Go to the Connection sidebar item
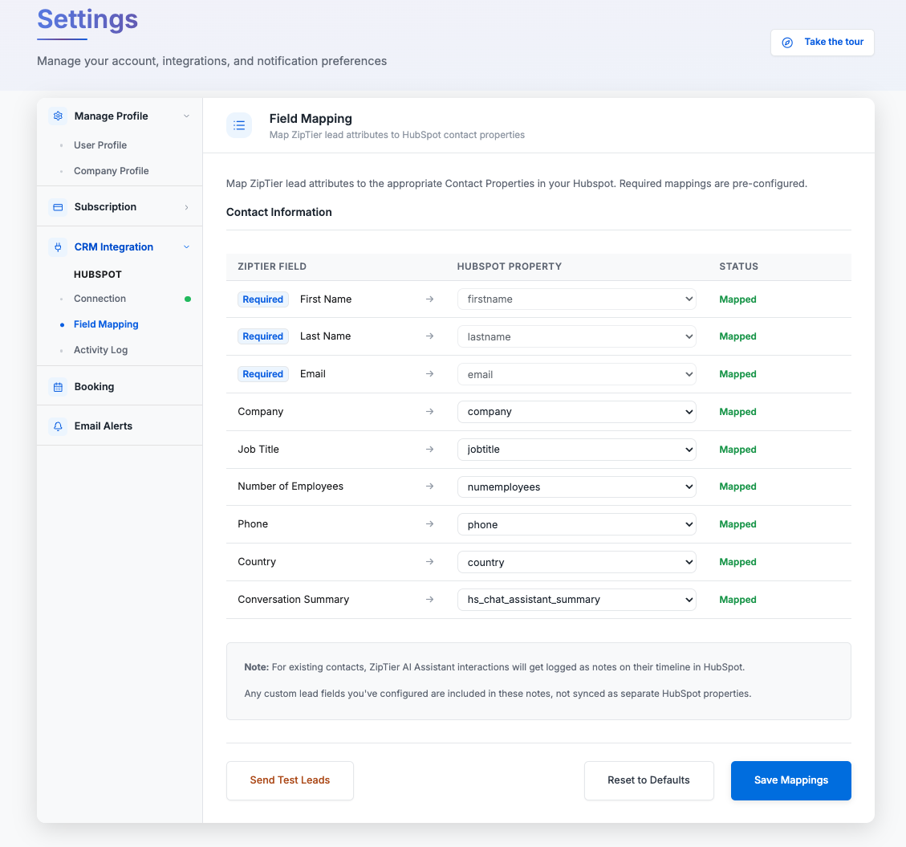906x847 pixels. coord(100,299)
